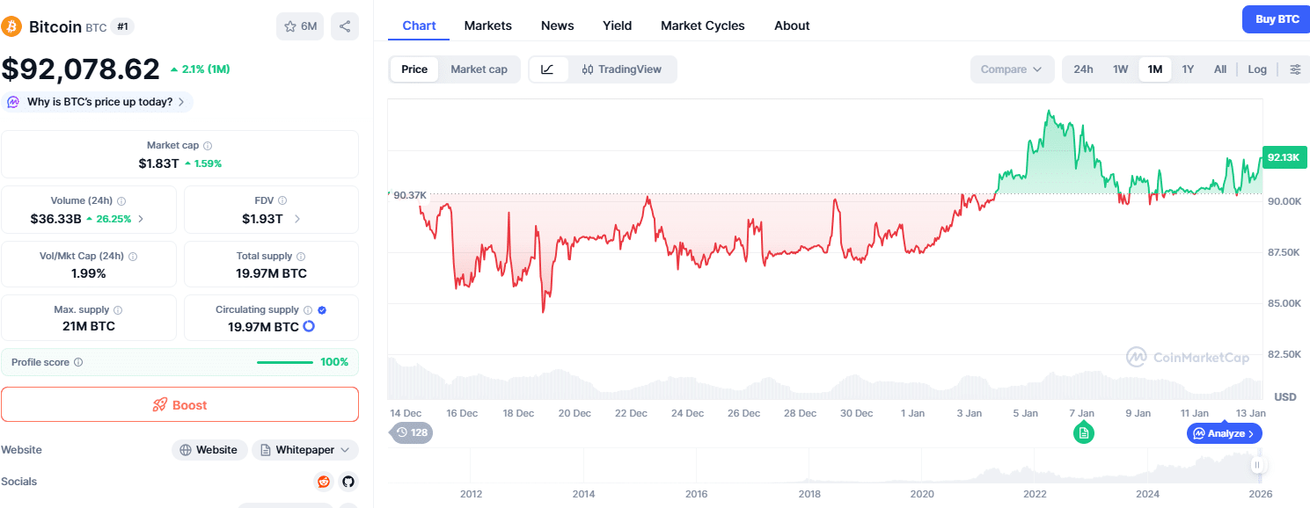Viewport: 1310px width, 508px height.
Task: Click the timeline range slider handle
Action: pos(1258,465)
